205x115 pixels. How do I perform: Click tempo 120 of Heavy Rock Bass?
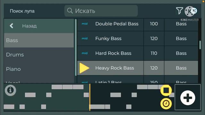point(154,68)
